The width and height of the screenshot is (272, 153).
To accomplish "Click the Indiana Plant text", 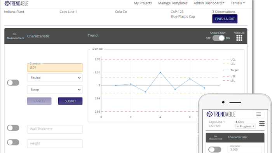I will [x=14, y=12].
